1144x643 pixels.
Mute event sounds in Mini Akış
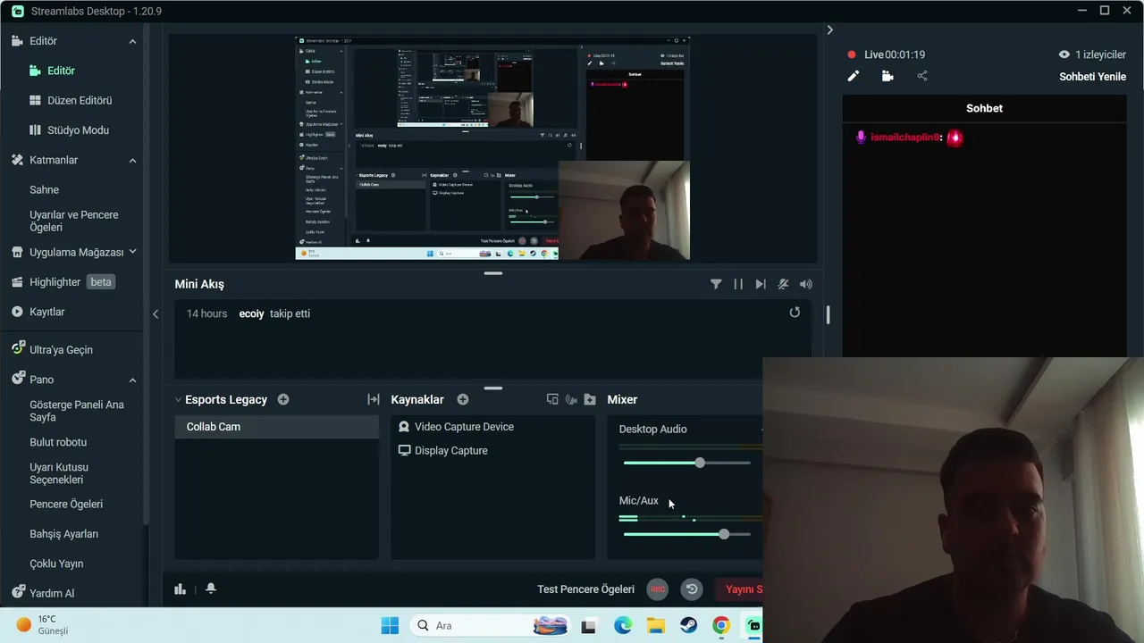pyautogui.click(x=806, y=284)
